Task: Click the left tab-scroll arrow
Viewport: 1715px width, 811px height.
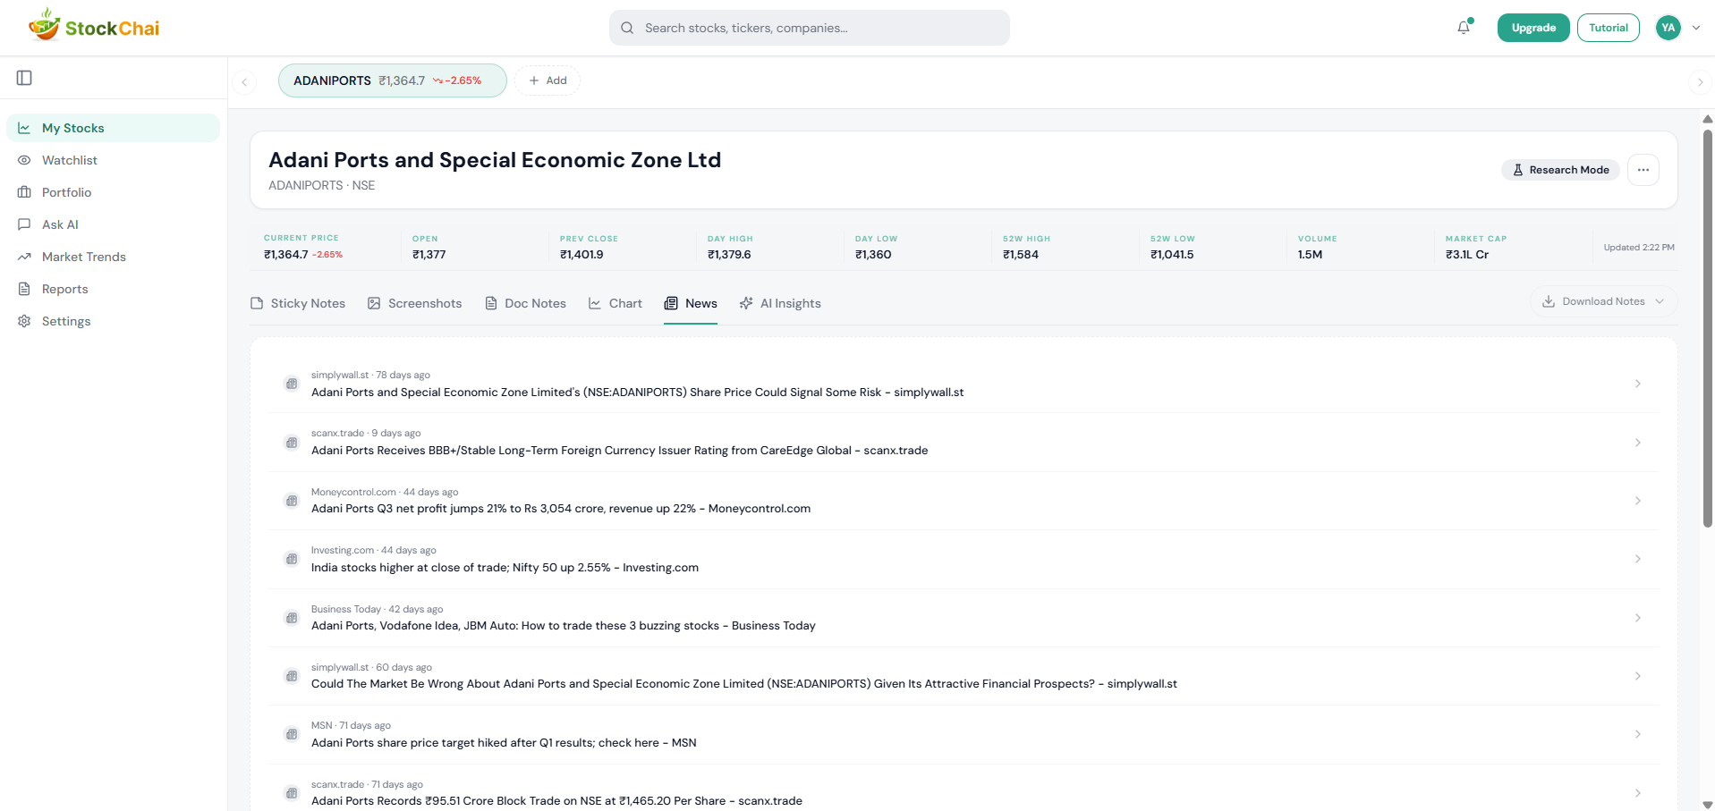Action: pos(244,82)
